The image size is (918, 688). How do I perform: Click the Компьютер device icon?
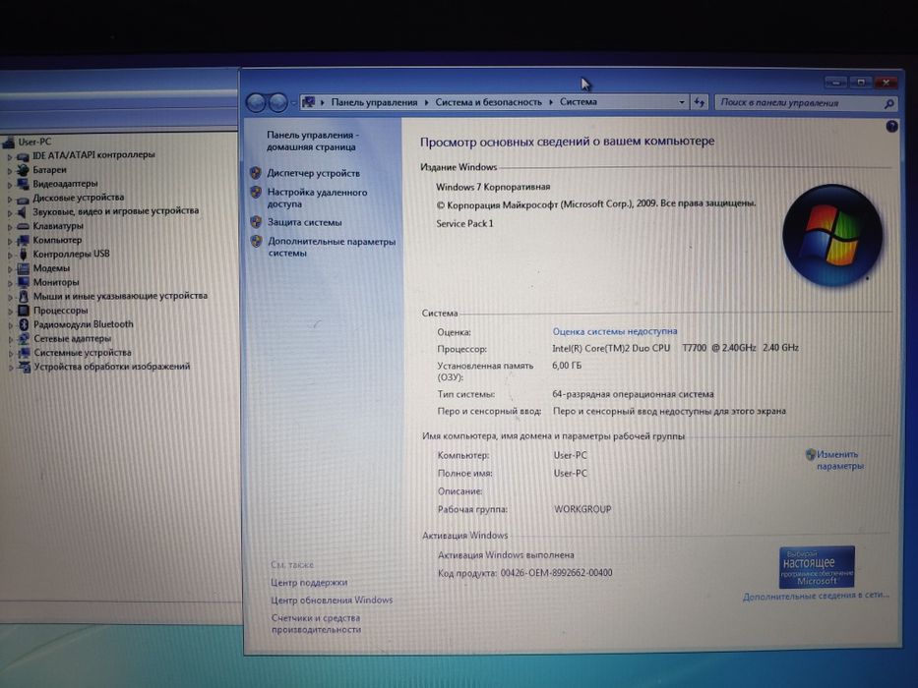click(23, 241)
